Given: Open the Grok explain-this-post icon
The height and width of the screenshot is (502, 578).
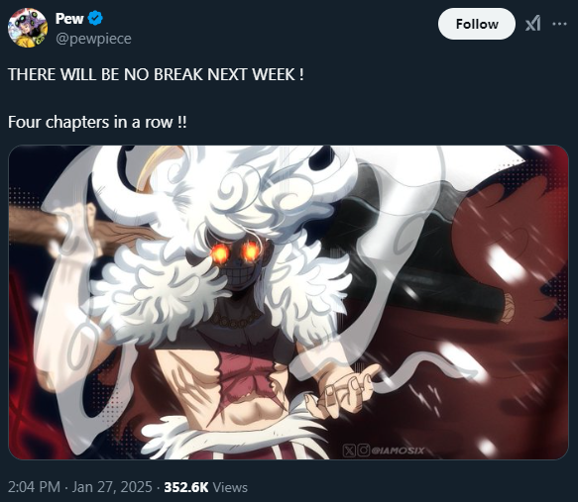Looking at the screenshot, I should (533, 24).
